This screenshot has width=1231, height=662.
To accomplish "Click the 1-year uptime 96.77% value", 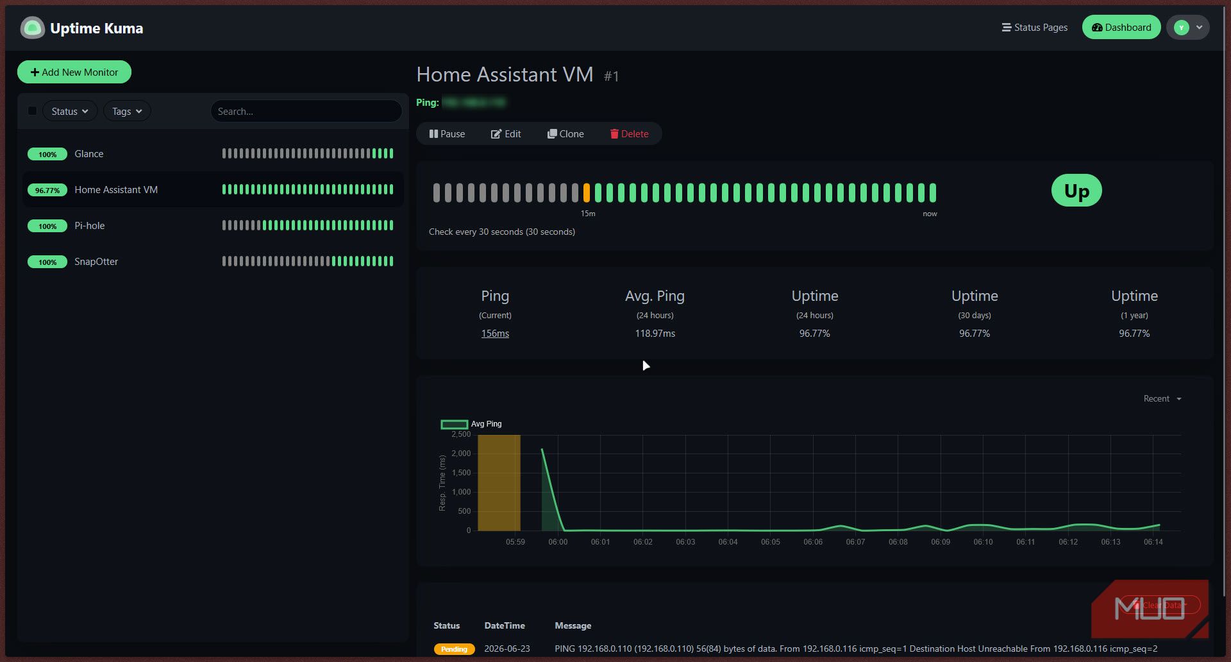I will 1134,334.
